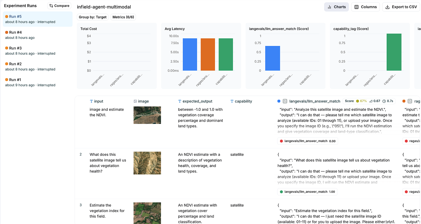Click the row number 3 cell
421x224 pixels.
[x=81, y=205]
